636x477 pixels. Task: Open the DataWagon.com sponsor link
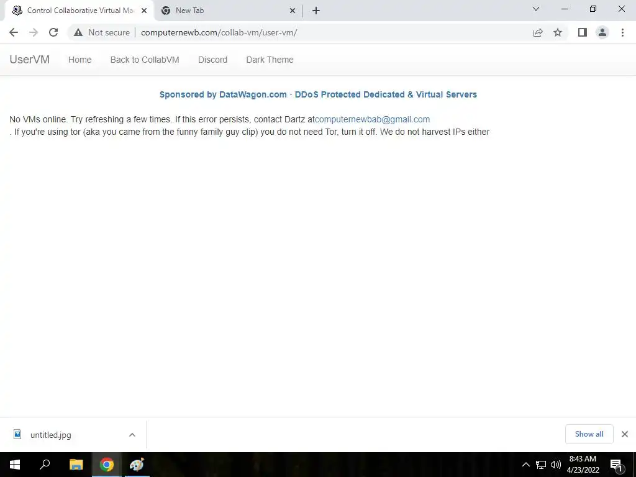pyautogui.click(x=318, y=94)
